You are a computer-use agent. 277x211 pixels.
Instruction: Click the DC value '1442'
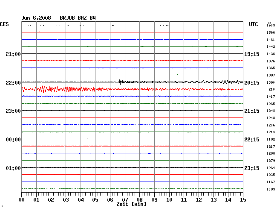coord(271,47)
